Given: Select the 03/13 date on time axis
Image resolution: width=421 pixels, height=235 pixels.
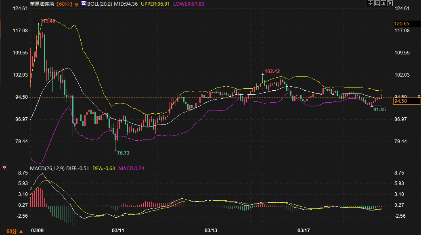Looking at the screenshot, I should 211,231.
